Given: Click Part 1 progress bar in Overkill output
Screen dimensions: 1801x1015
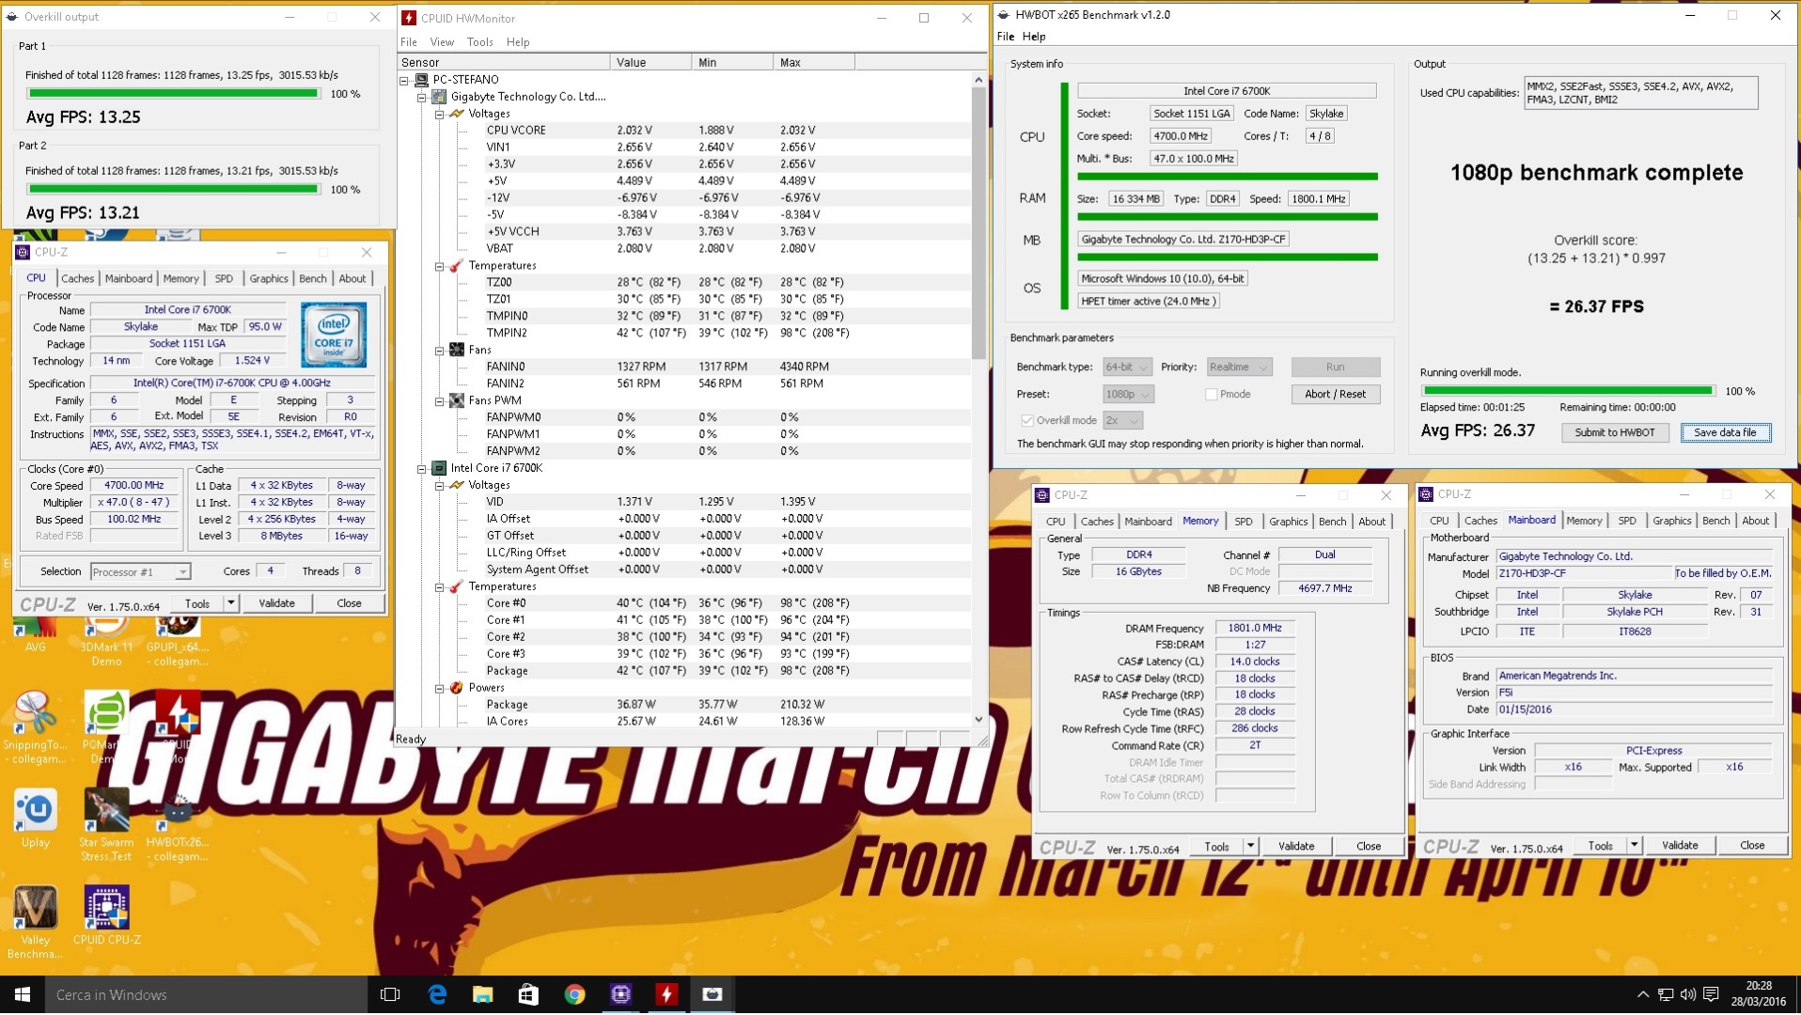Looking at the screenshot, I should [x=173, y=94].
